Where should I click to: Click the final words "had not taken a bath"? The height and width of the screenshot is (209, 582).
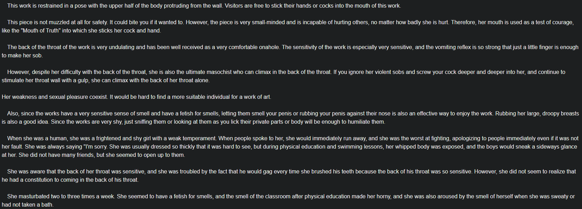point(27,205)
